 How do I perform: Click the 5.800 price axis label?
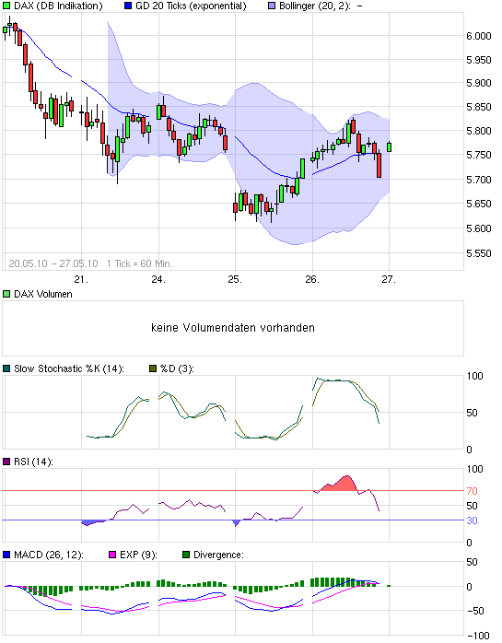click(479, 131)
